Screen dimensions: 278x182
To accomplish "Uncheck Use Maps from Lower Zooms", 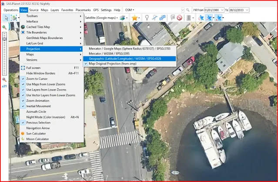I will (x=51, y=84).
